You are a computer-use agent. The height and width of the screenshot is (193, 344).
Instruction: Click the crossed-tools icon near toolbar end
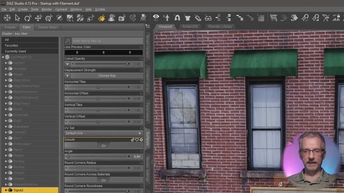coord(326,18)
